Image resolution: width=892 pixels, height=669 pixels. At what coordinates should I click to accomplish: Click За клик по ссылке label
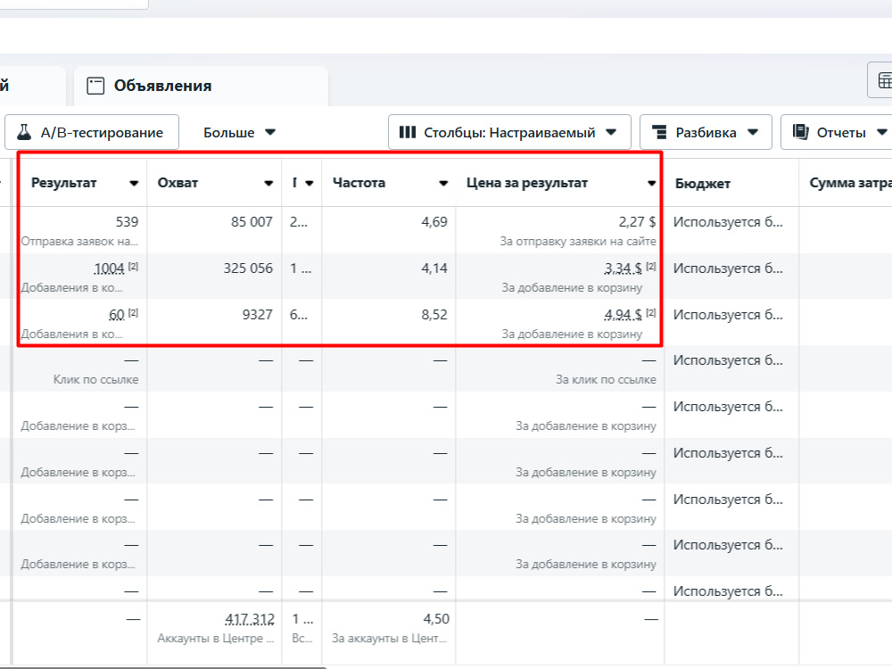[x=606, y=379]
